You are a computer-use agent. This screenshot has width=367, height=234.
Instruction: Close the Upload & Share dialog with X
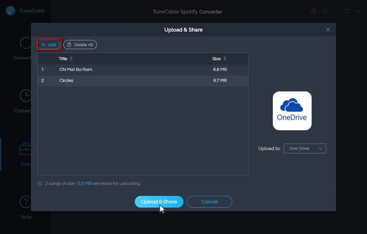click(328, 30)
